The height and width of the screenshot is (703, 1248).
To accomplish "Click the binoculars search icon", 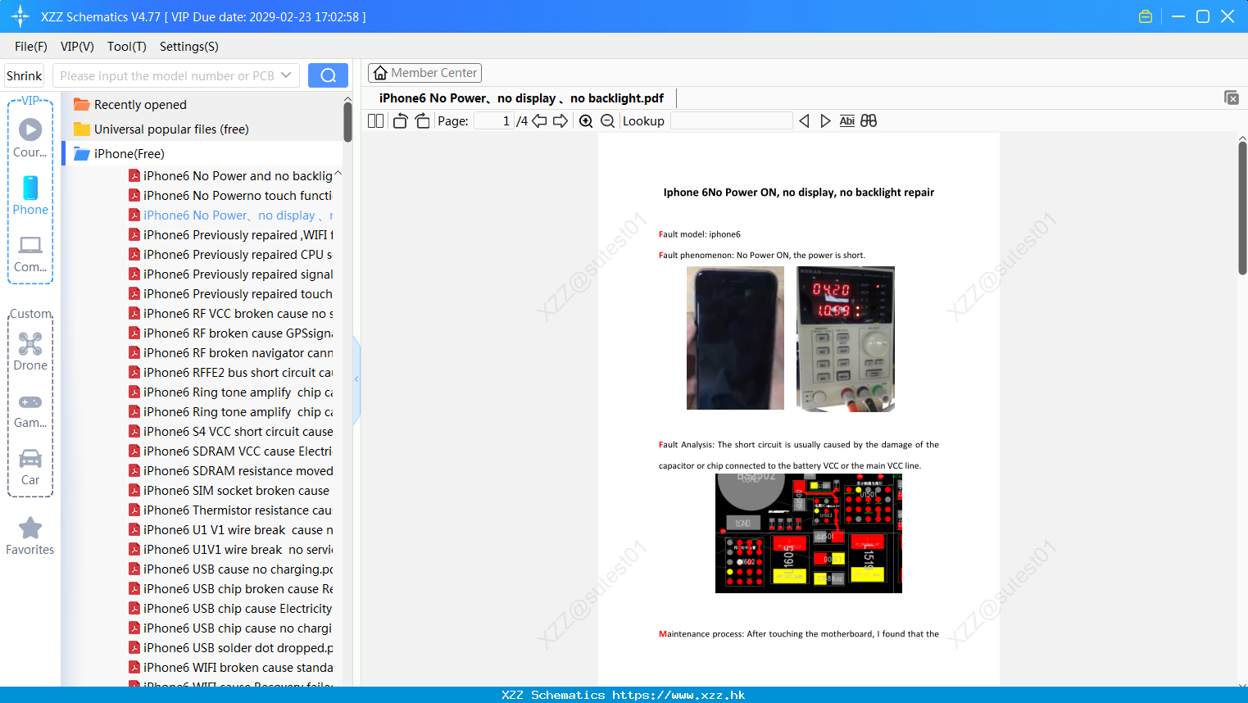I will pos(869,121).
